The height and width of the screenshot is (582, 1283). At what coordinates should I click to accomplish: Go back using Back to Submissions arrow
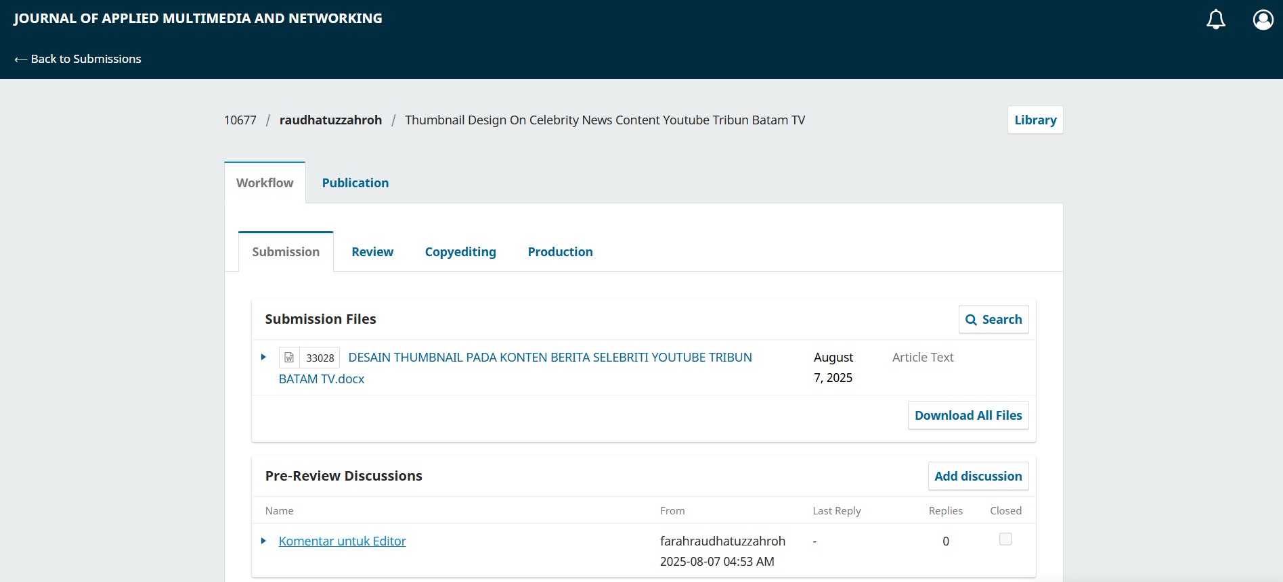coord(78,59)
